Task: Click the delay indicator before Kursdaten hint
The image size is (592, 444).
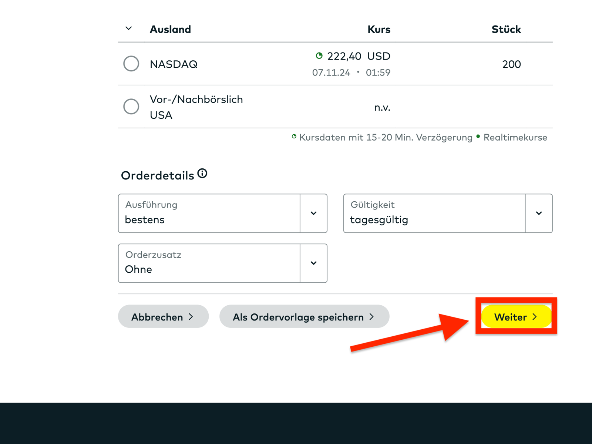Action: 293,137
